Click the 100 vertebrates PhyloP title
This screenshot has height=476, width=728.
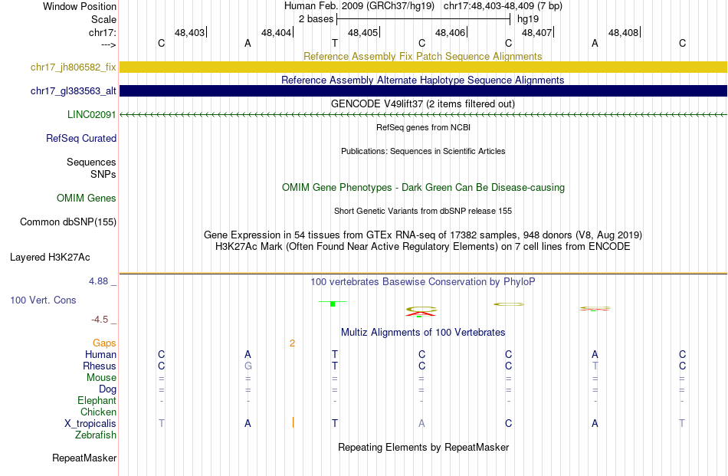423,282
